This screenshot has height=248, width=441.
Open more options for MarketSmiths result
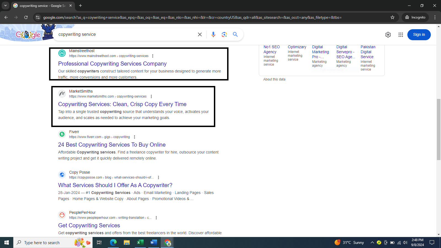point(151,96)
